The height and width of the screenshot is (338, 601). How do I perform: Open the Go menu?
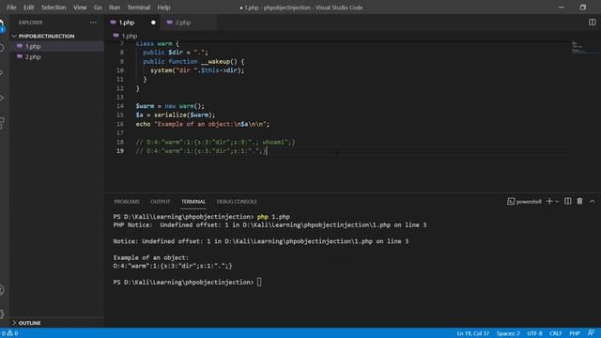[98, 8]
